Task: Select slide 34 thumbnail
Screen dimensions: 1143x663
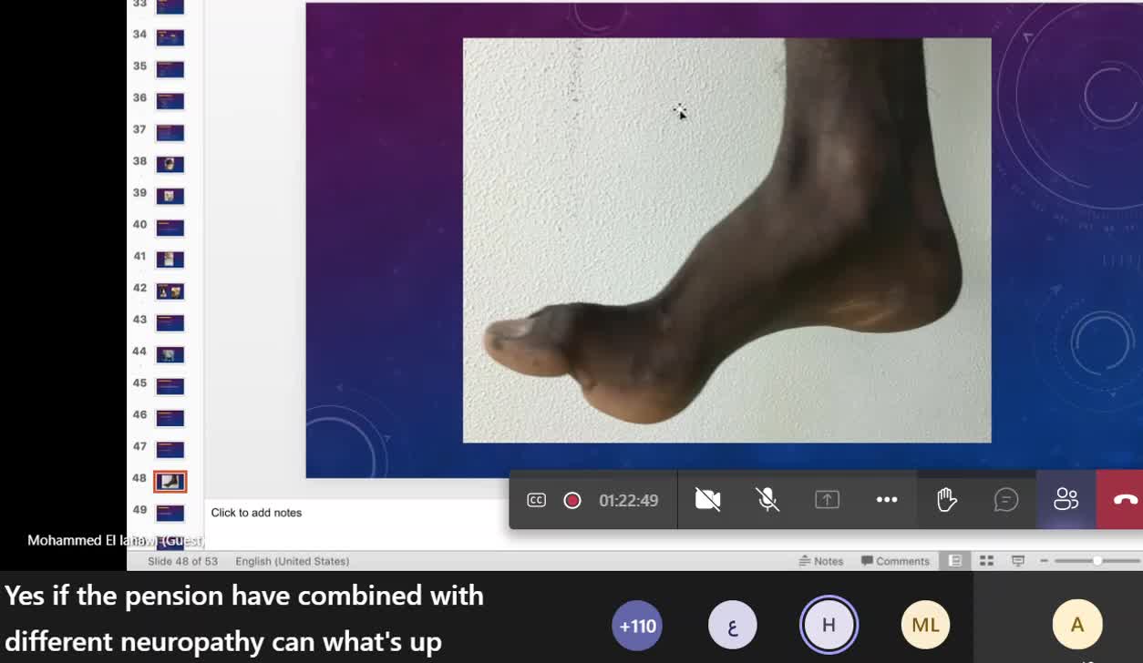Action: (x=170, y=37)
